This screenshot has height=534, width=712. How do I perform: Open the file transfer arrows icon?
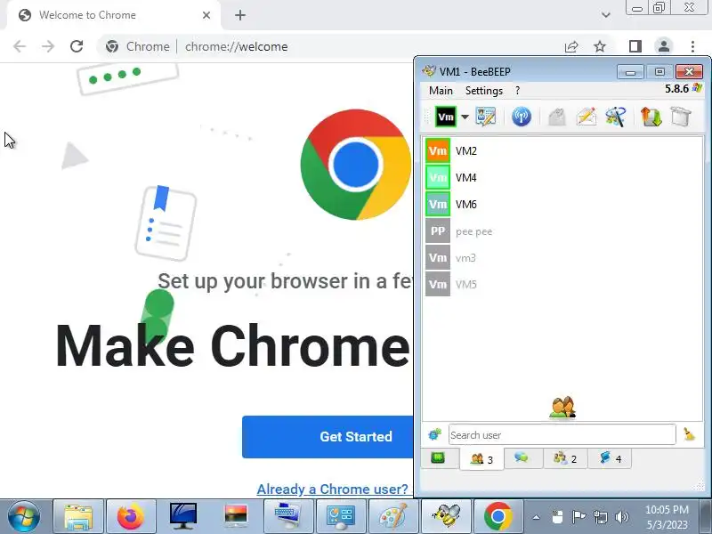pyautogui.click(x=651, y=117)
